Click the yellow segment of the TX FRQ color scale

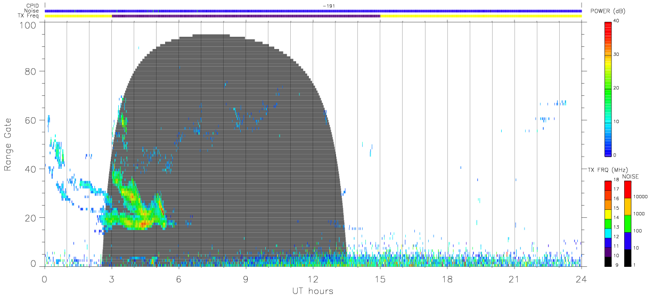[x=608, y=215]
